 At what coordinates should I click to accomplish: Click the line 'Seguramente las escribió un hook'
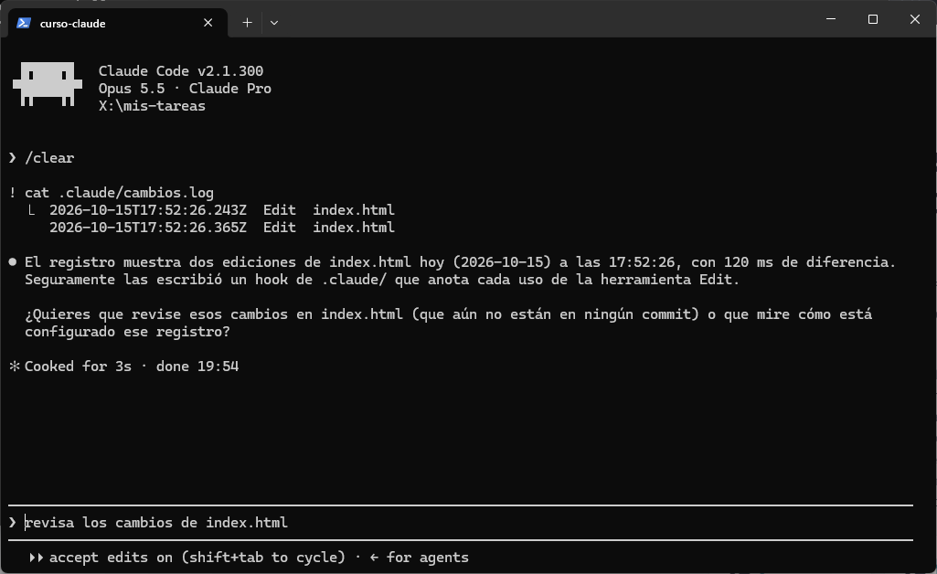[382, 280]
